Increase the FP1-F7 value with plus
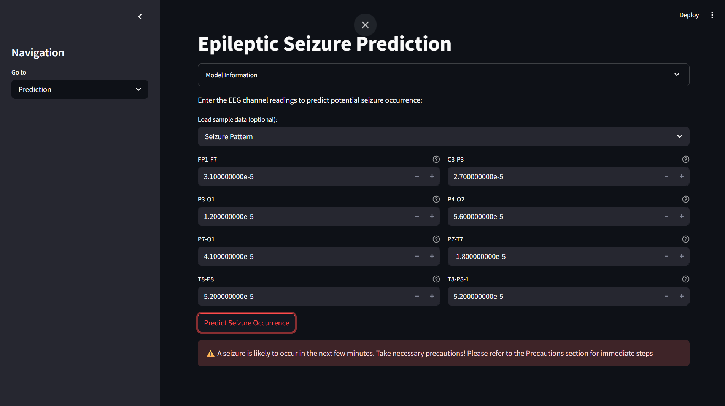Viewport: 725px width, 406px height. tap(432, 176)
